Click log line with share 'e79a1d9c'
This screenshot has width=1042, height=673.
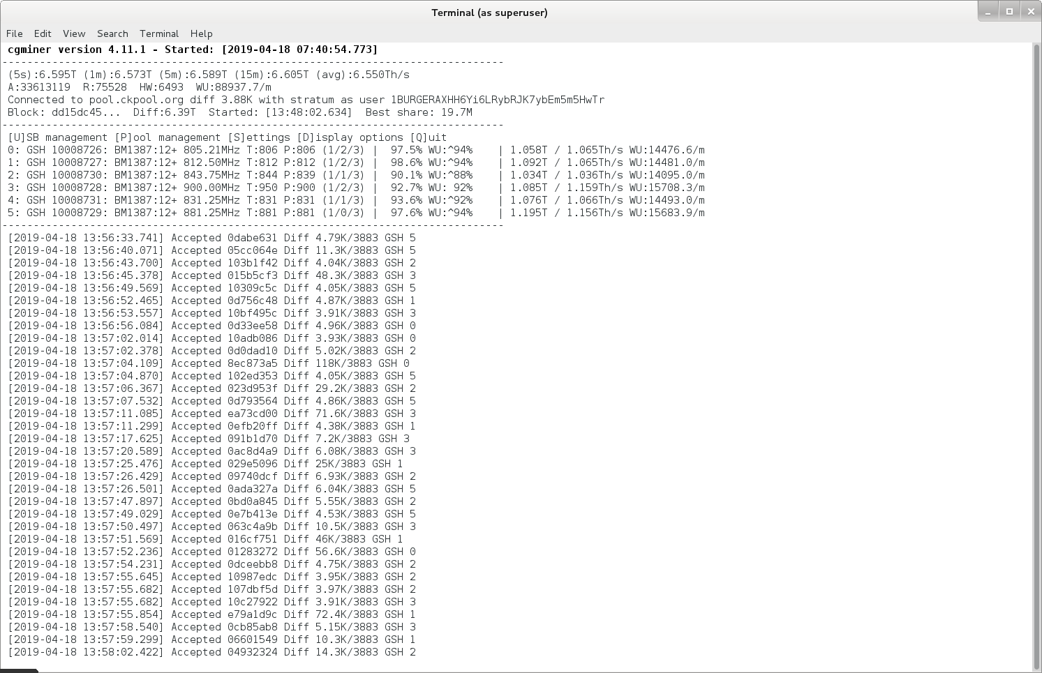click(x=211, y=614)
